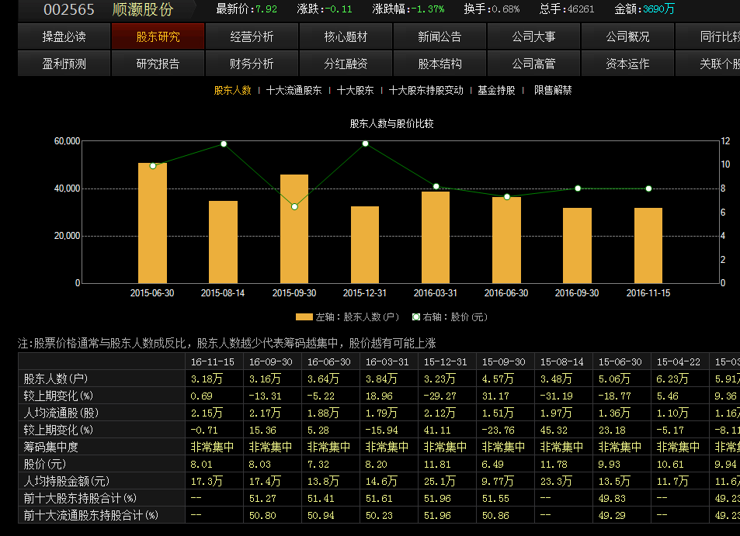Screen dimensions: 740x536
Task: Open the 盈利预测 tab
Action: click(64, 64)
